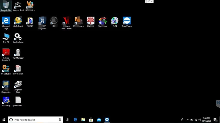Check the battery status icon
The height and width of the screenshot is (123, 220).
192,120
